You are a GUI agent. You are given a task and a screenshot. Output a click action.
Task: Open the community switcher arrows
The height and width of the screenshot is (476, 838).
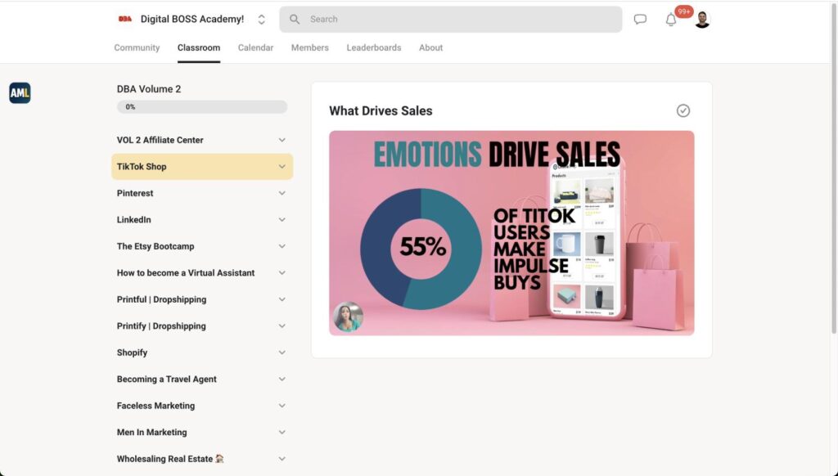point(261,20)
